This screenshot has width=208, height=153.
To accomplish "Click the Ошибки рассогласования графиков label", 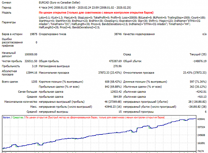I will 12,42.
